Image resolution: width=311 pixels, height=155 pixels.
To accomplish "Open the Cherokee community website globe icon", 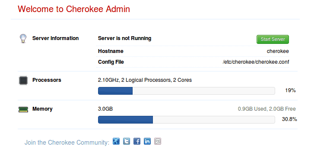I will click(116, 141).
